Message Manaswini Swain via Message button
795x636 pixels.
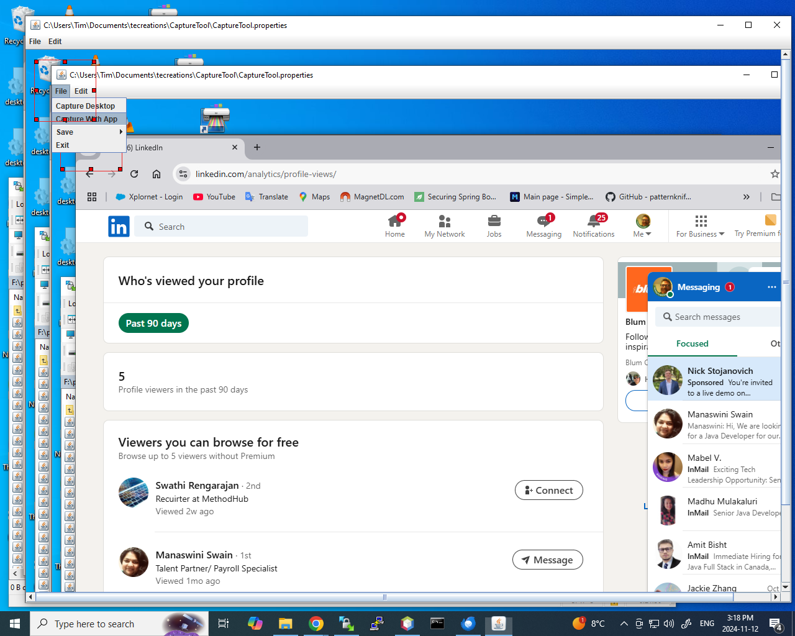[x=548, y=560]
